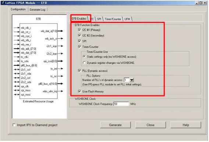Click the pll0_bus_o[16:0] port label
The image size is (209, 142).
click(47, 84)
